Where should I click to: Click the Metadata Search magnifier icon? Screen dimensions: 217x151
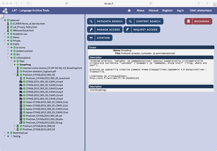click(91, 21)
